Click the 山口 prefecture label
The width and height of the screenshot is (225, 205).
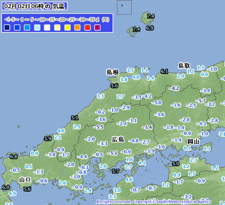(x=25, y=180)
